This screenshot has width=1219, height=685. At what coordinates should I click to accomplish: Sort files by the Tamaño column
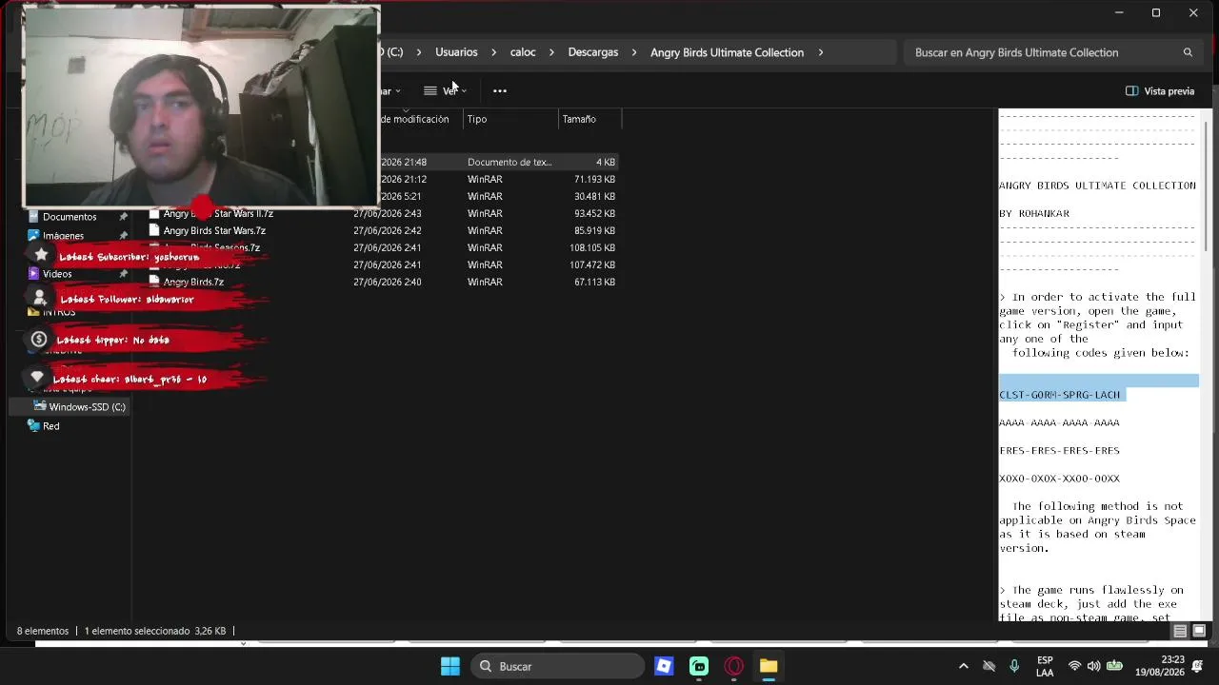[x=590, y=119]
